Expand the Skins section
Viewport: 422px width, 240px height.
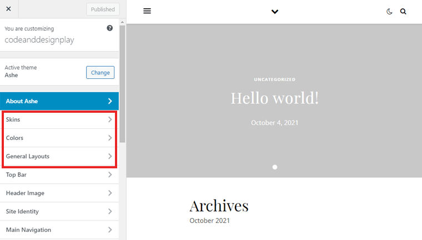click(x=59, y=119)
